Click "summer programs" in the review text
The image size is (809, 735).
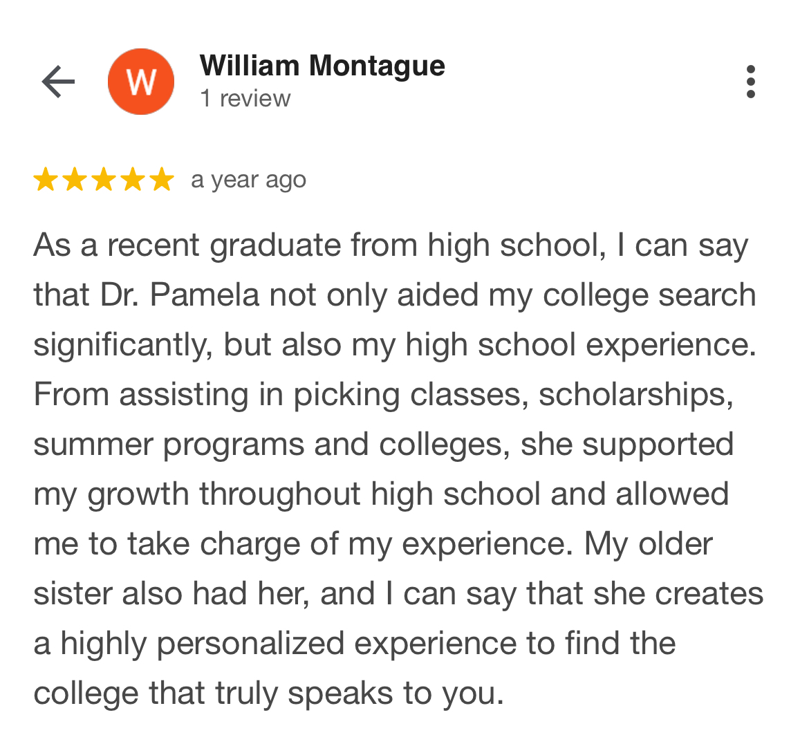169,445
